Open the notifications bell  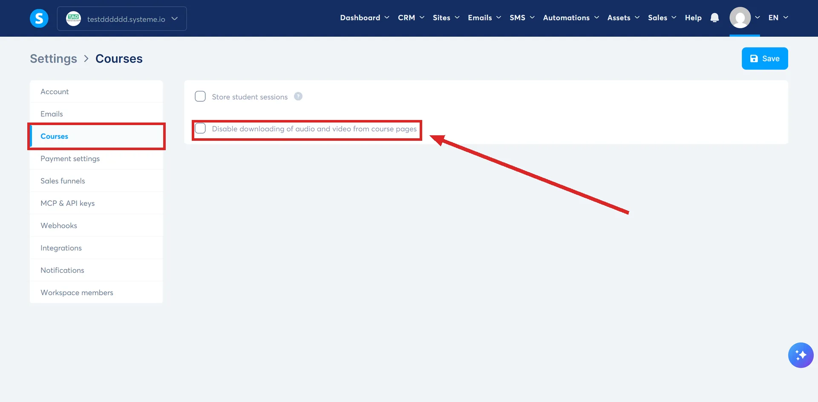coord(714,18)
